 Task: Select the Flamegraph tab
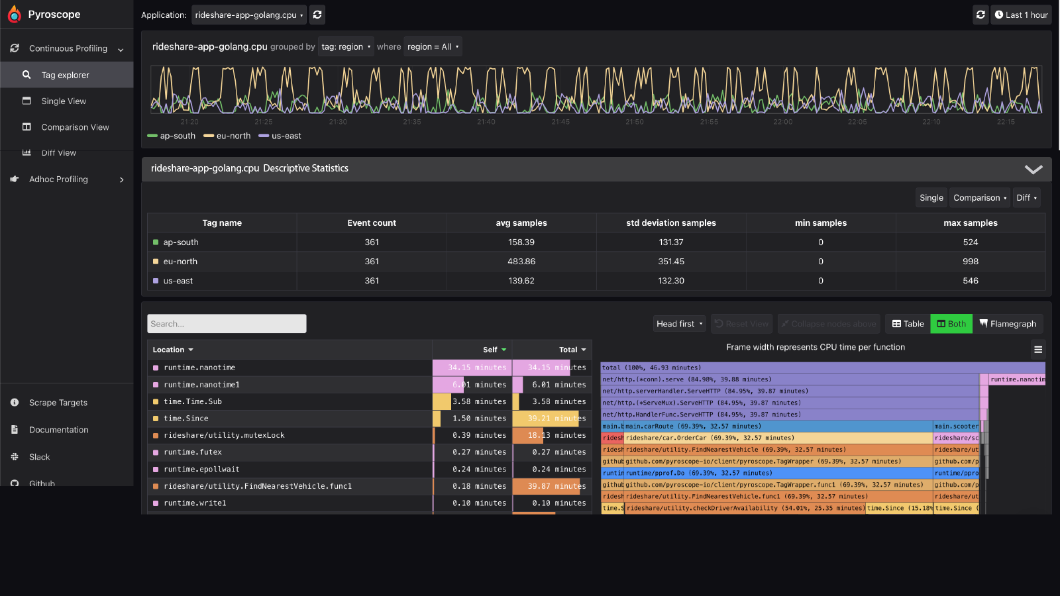click(x=1008, y=323)
